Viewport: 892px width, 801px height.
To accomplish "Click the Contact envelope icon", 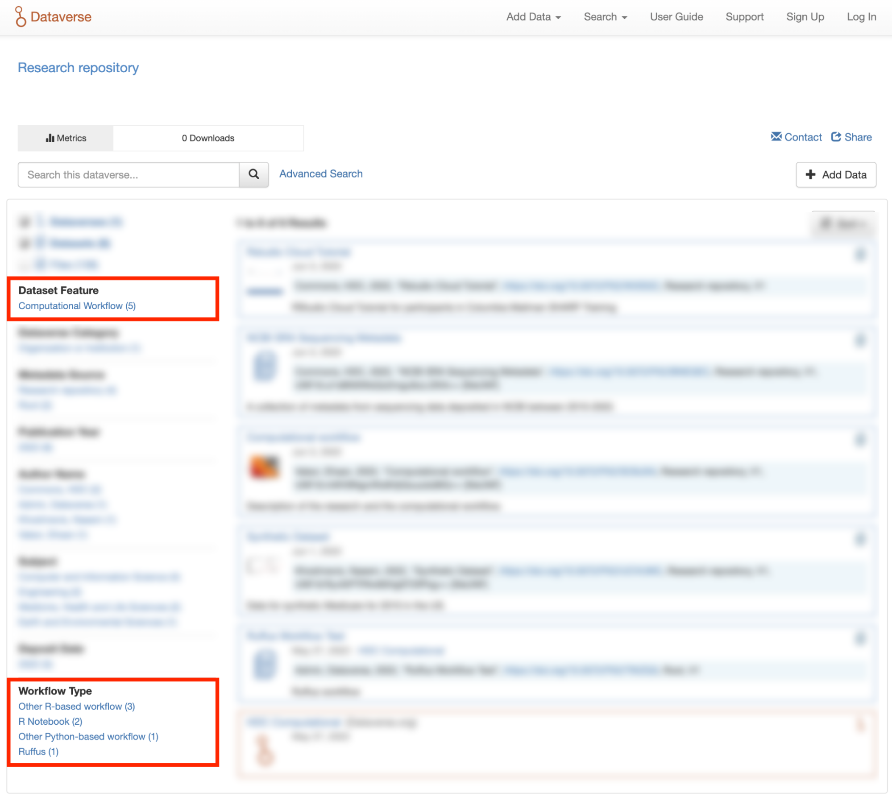I will (x=776, y=137).
